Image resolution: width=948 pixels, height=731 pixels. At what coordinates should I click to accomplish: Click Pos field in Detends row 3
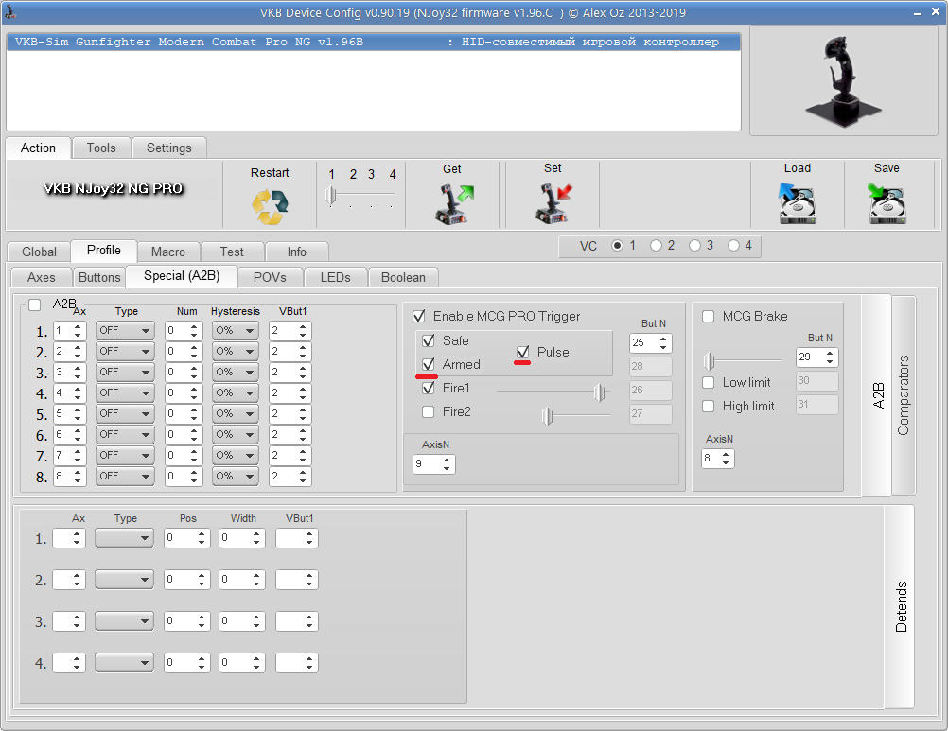pos(186,621)
